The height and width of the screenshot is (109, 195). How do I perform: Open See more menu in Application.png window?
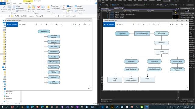click(89, 25)
